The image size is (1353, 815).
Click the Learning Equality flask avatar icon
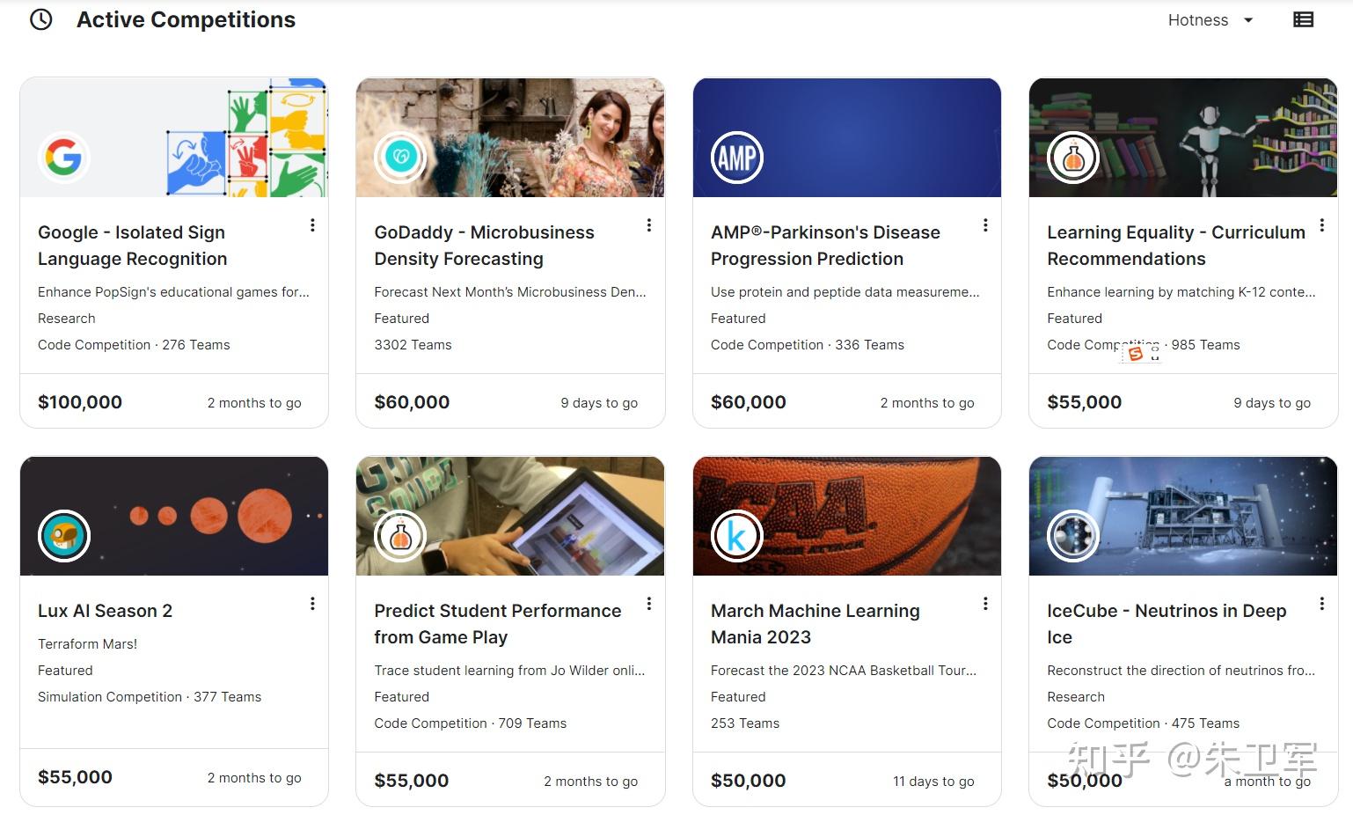click(1072, 158)
